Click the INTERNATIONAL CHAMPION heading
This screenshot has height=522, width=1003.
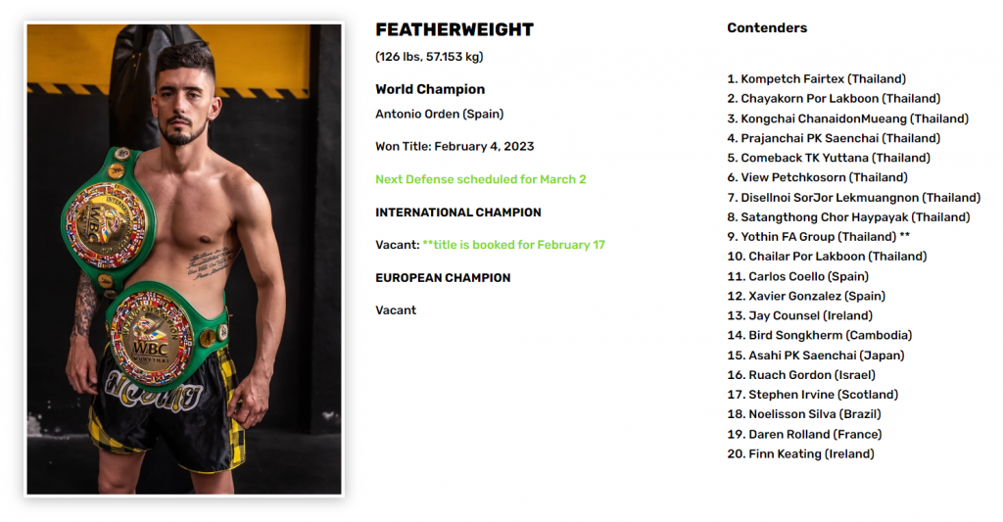tap(458, 213)
